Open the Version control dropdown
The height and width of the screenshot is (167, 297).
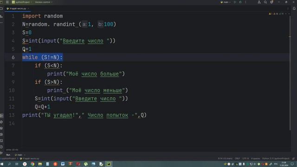tap(43, 2)
